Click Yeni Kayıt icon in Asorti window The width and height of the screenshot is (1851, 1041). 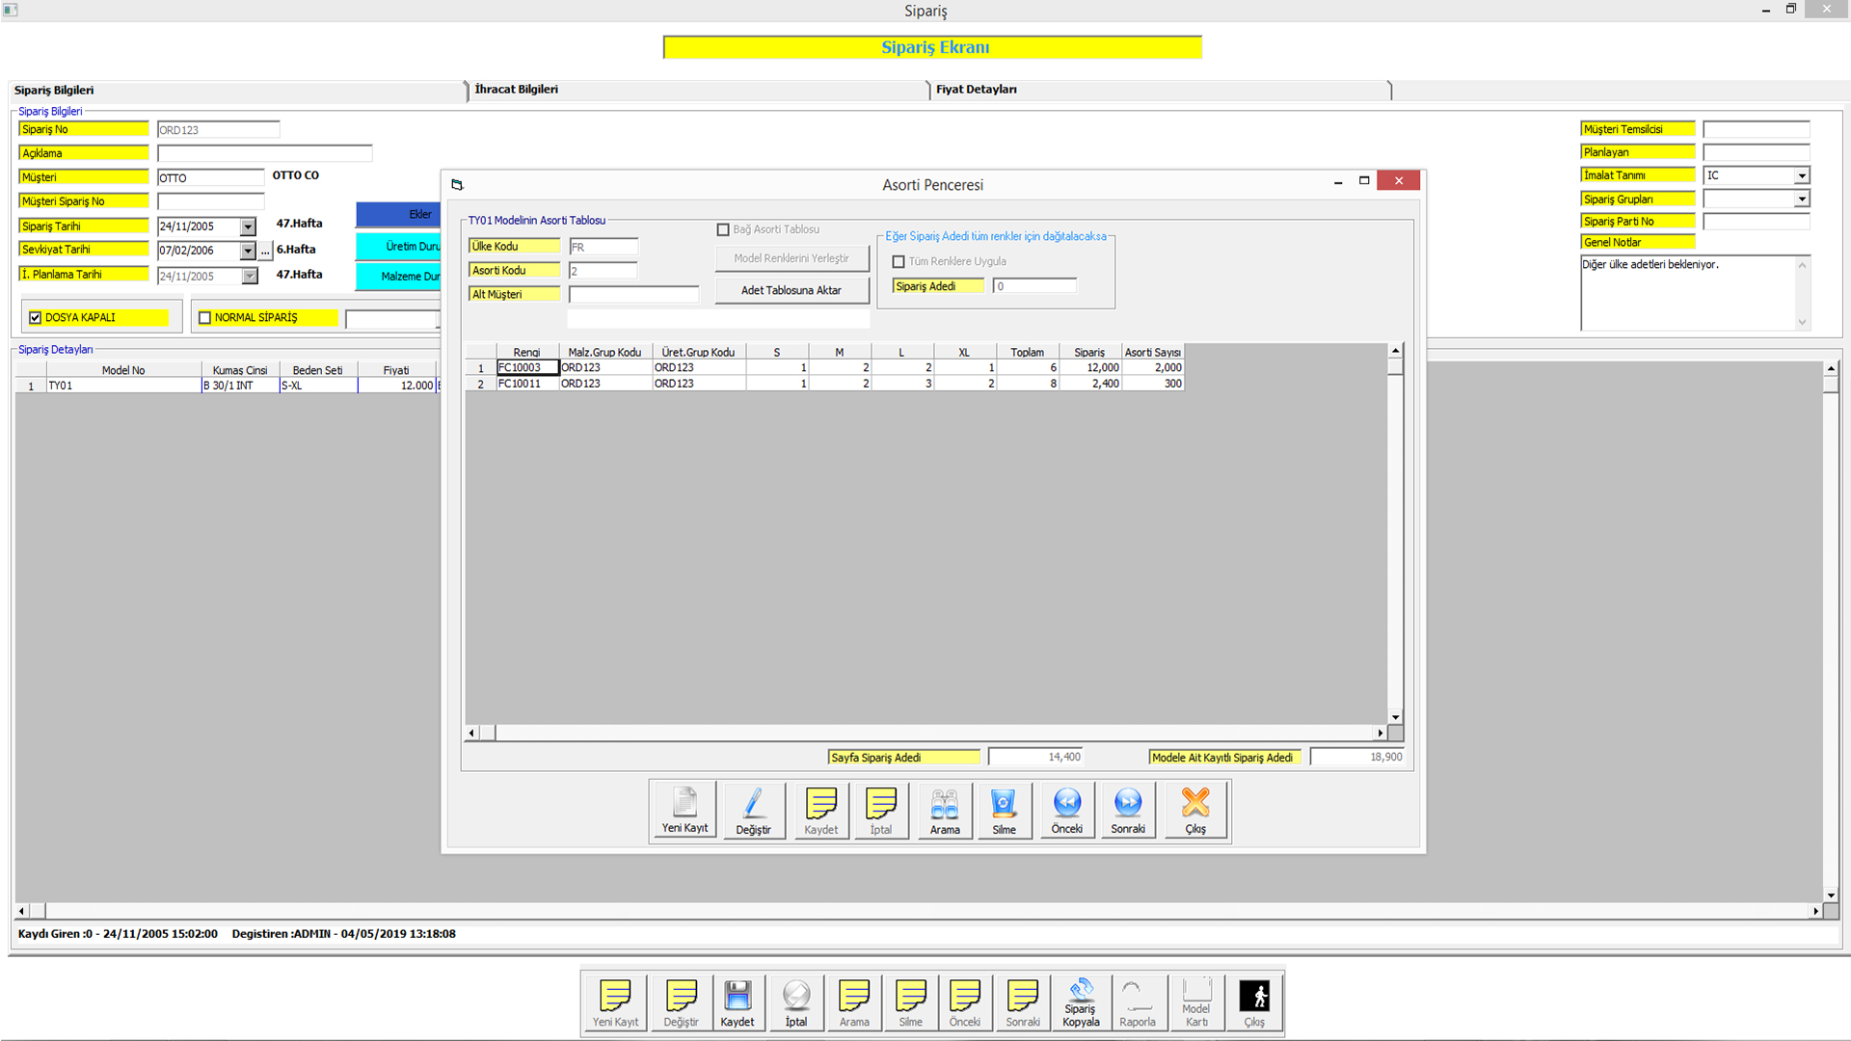[684, 809]
